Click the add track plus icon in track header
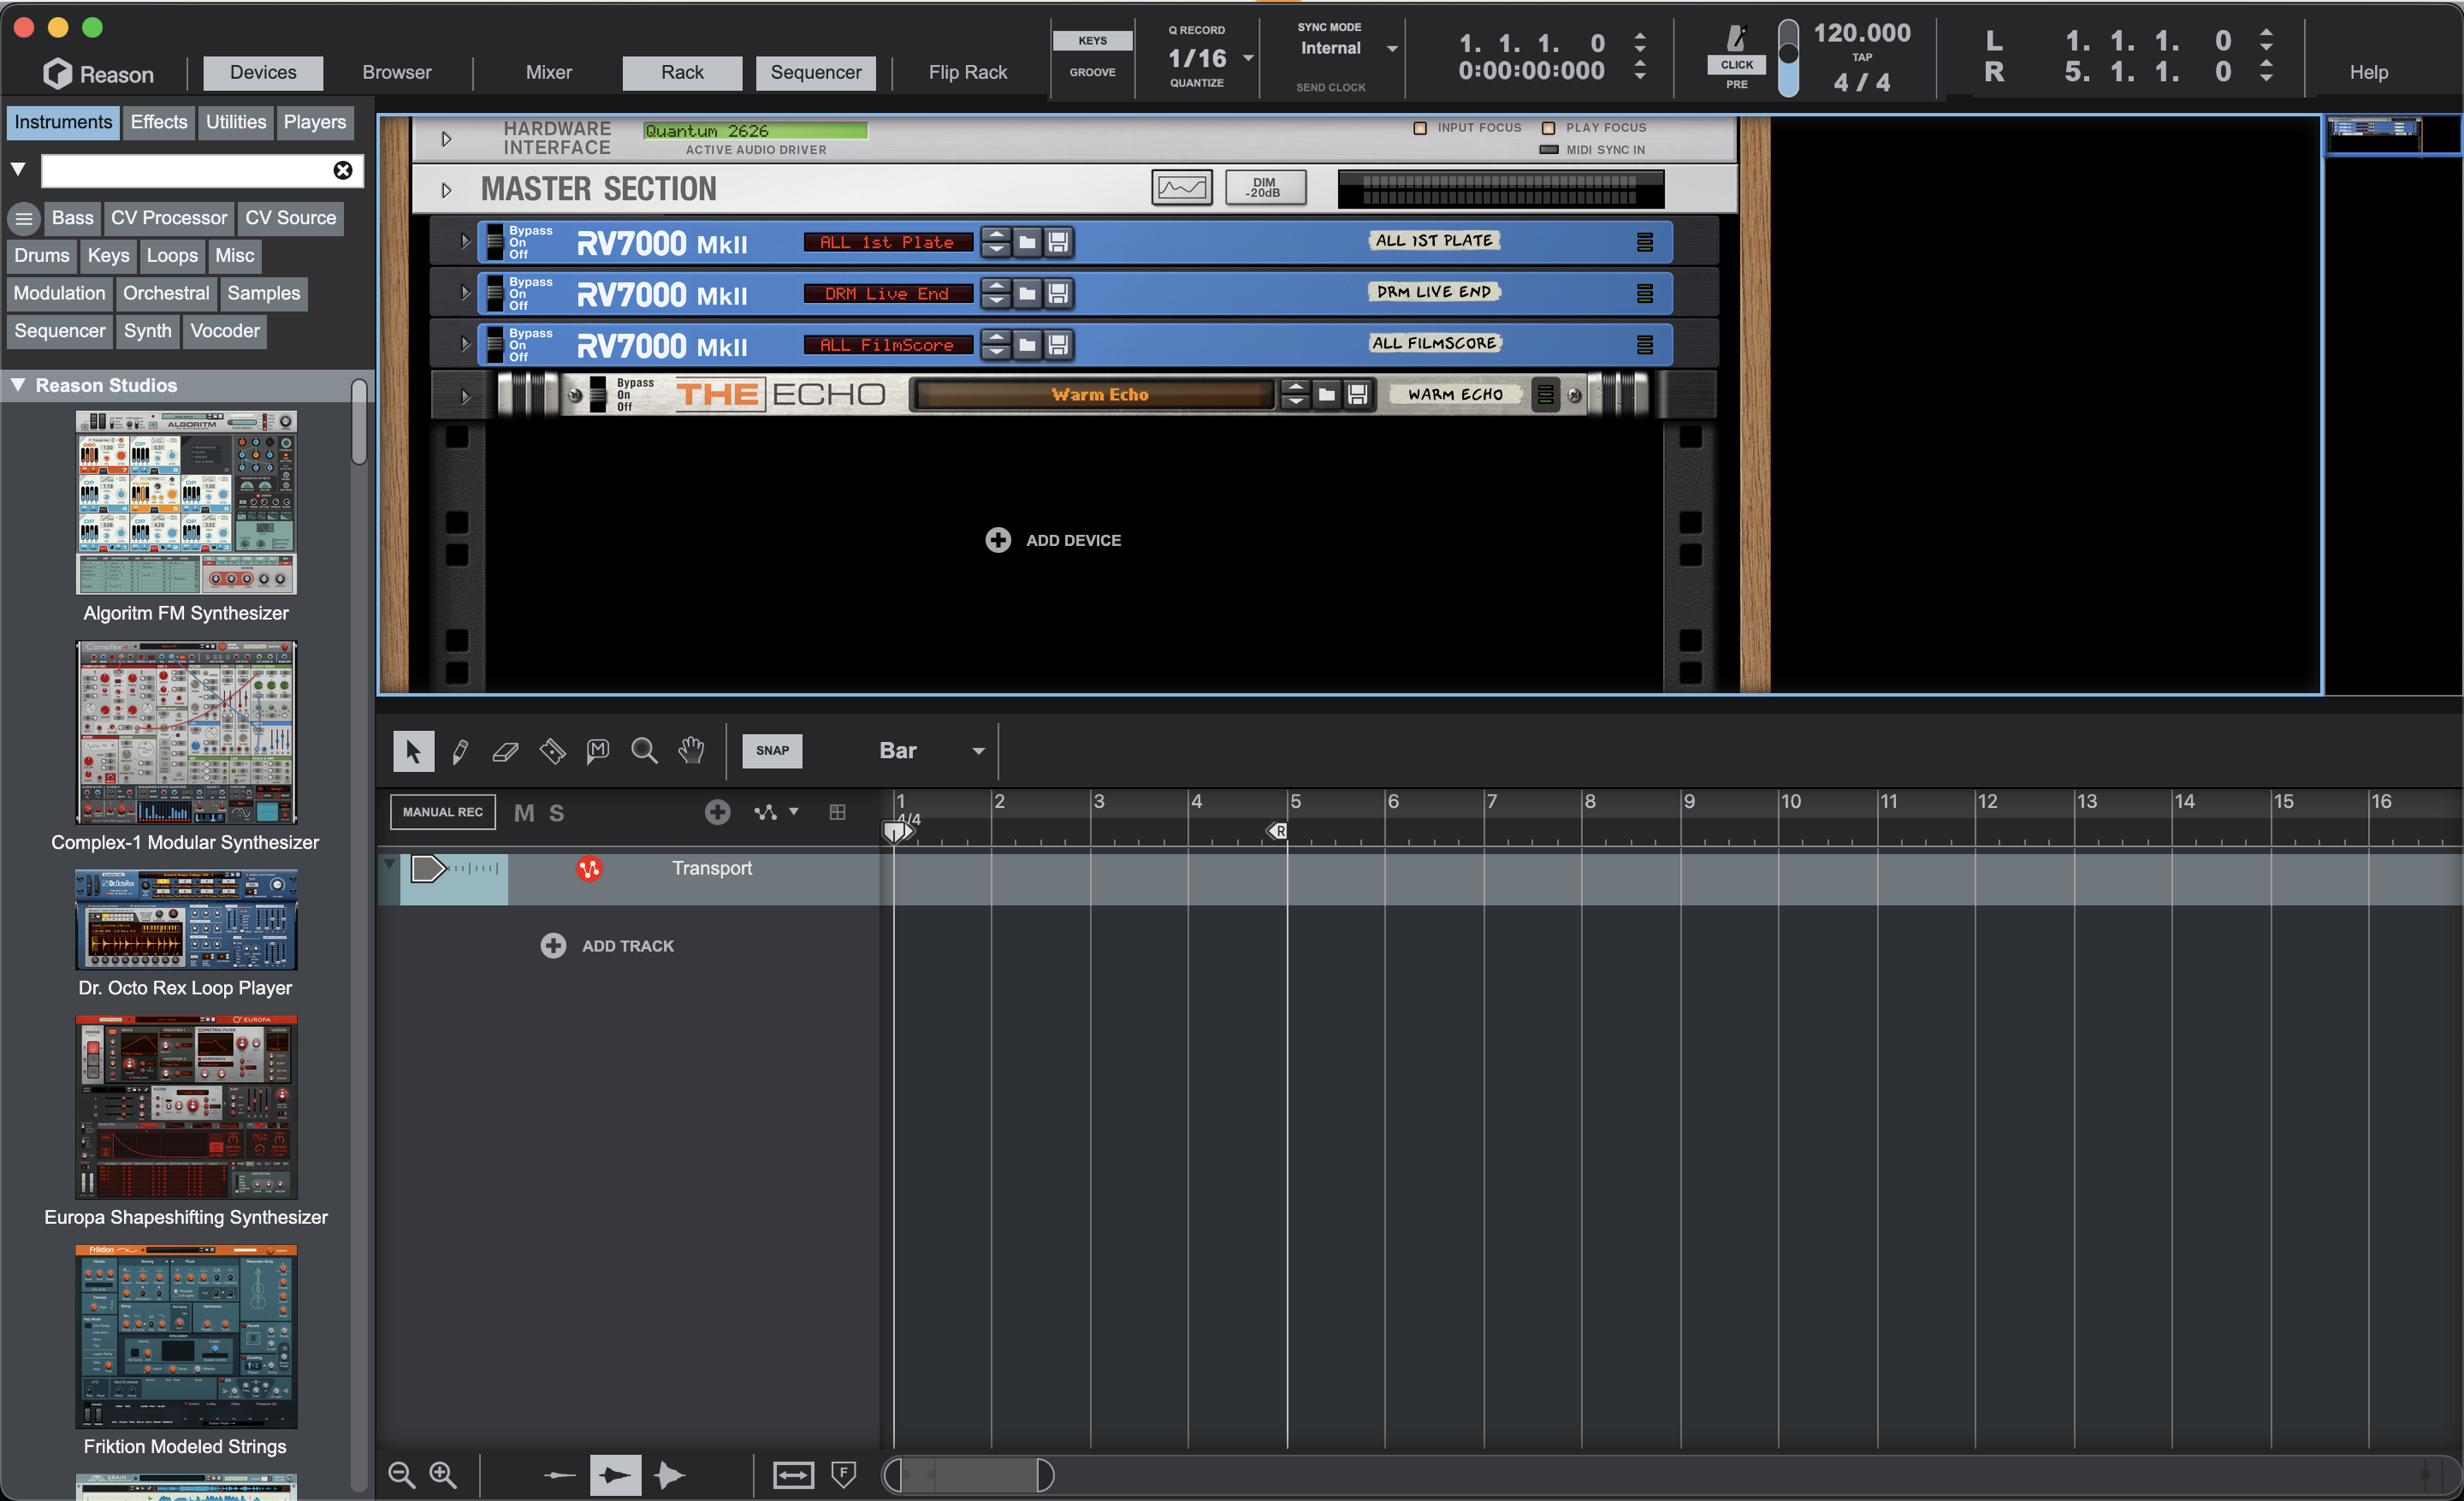Image resolution: width=2464 pixels, height=1501 pixels. tap(717, 812)
